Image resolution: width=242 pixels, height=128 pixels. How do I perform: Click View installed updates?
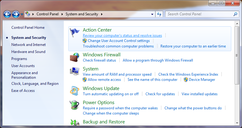click(200, 94)
